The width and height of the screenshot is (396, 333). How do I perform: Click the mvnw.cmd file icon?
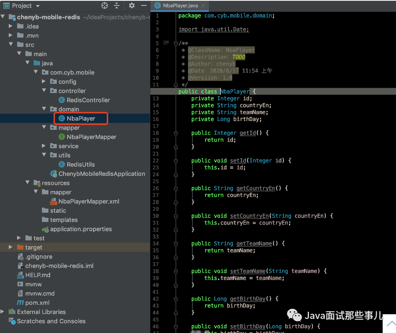(x=20, y=293)
